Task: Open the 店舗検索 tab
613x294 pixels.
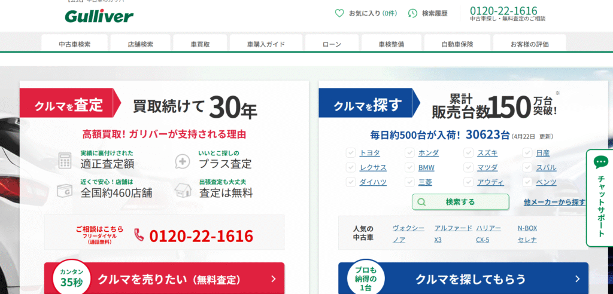Action: click(140, 44)
